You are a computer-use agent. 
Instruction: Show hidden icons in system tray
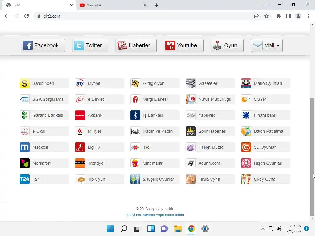(x=263, y=229)
